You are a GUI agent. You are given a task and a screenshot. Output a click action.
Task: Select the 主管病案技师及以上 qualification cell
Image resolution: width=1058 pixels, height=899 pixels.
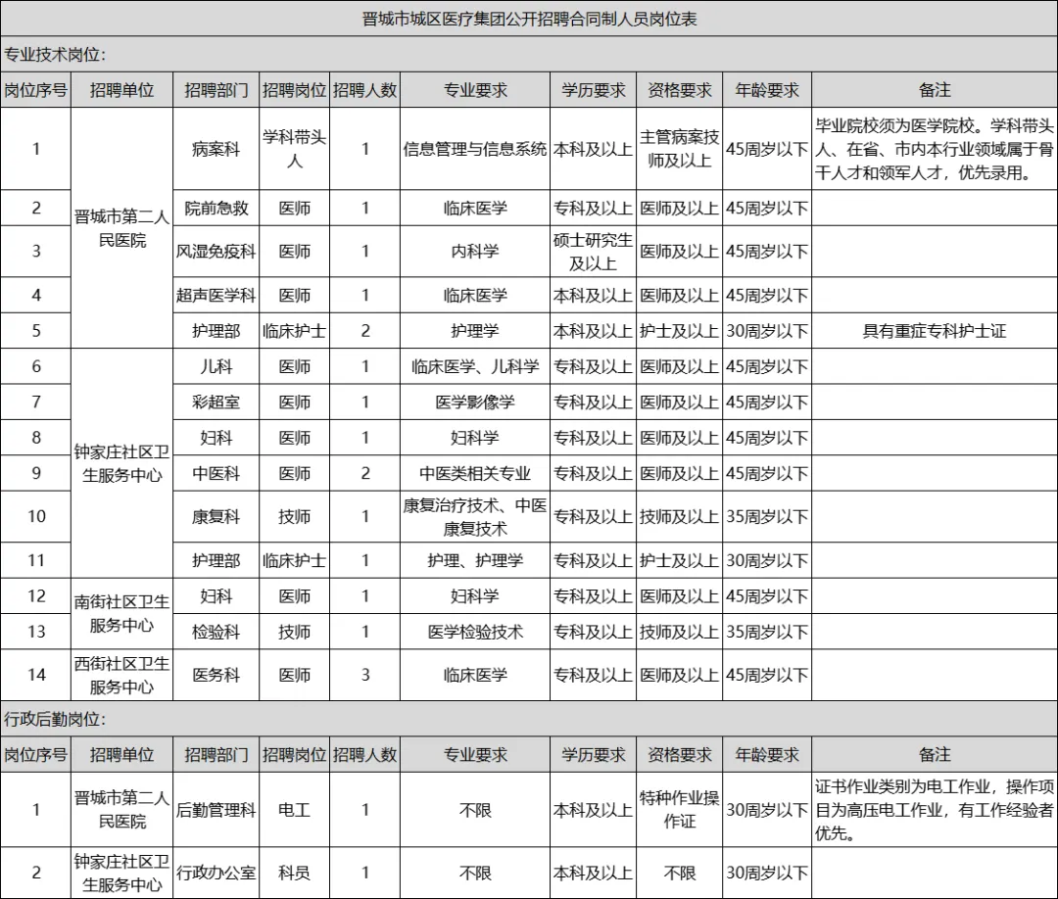680,149
